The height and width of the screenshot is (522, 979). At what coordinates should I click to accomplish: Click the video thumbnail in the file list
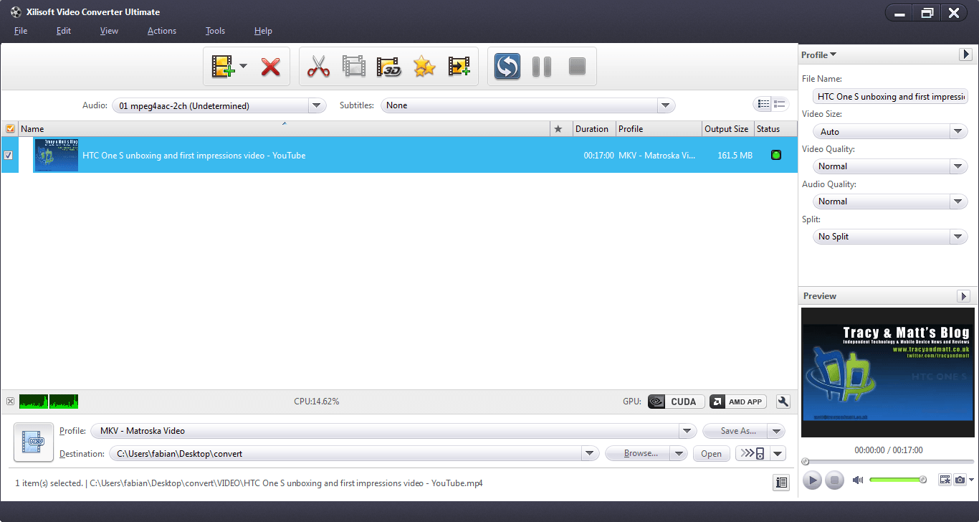point(55,155)
